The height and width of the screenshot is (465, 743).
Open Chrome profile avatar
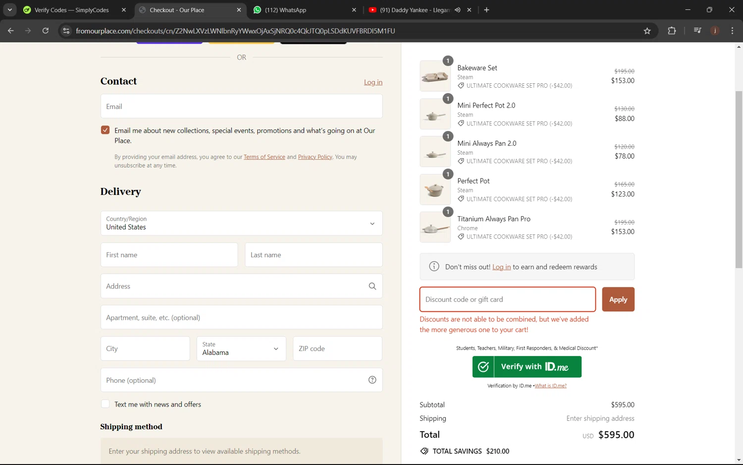[x=715, y=31]
